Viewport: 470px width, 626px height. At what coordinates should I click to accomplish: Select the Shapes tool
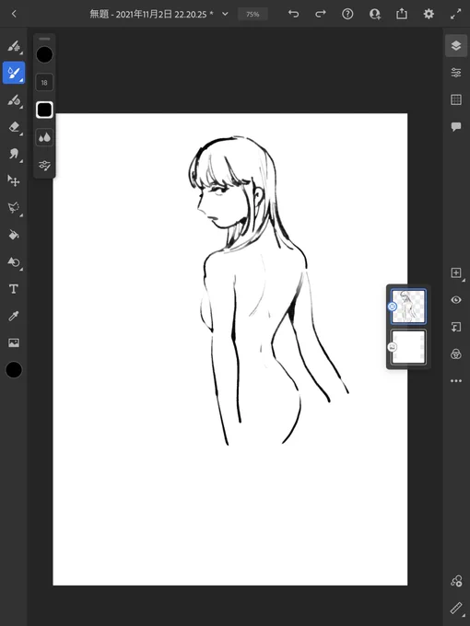point(14,261)
